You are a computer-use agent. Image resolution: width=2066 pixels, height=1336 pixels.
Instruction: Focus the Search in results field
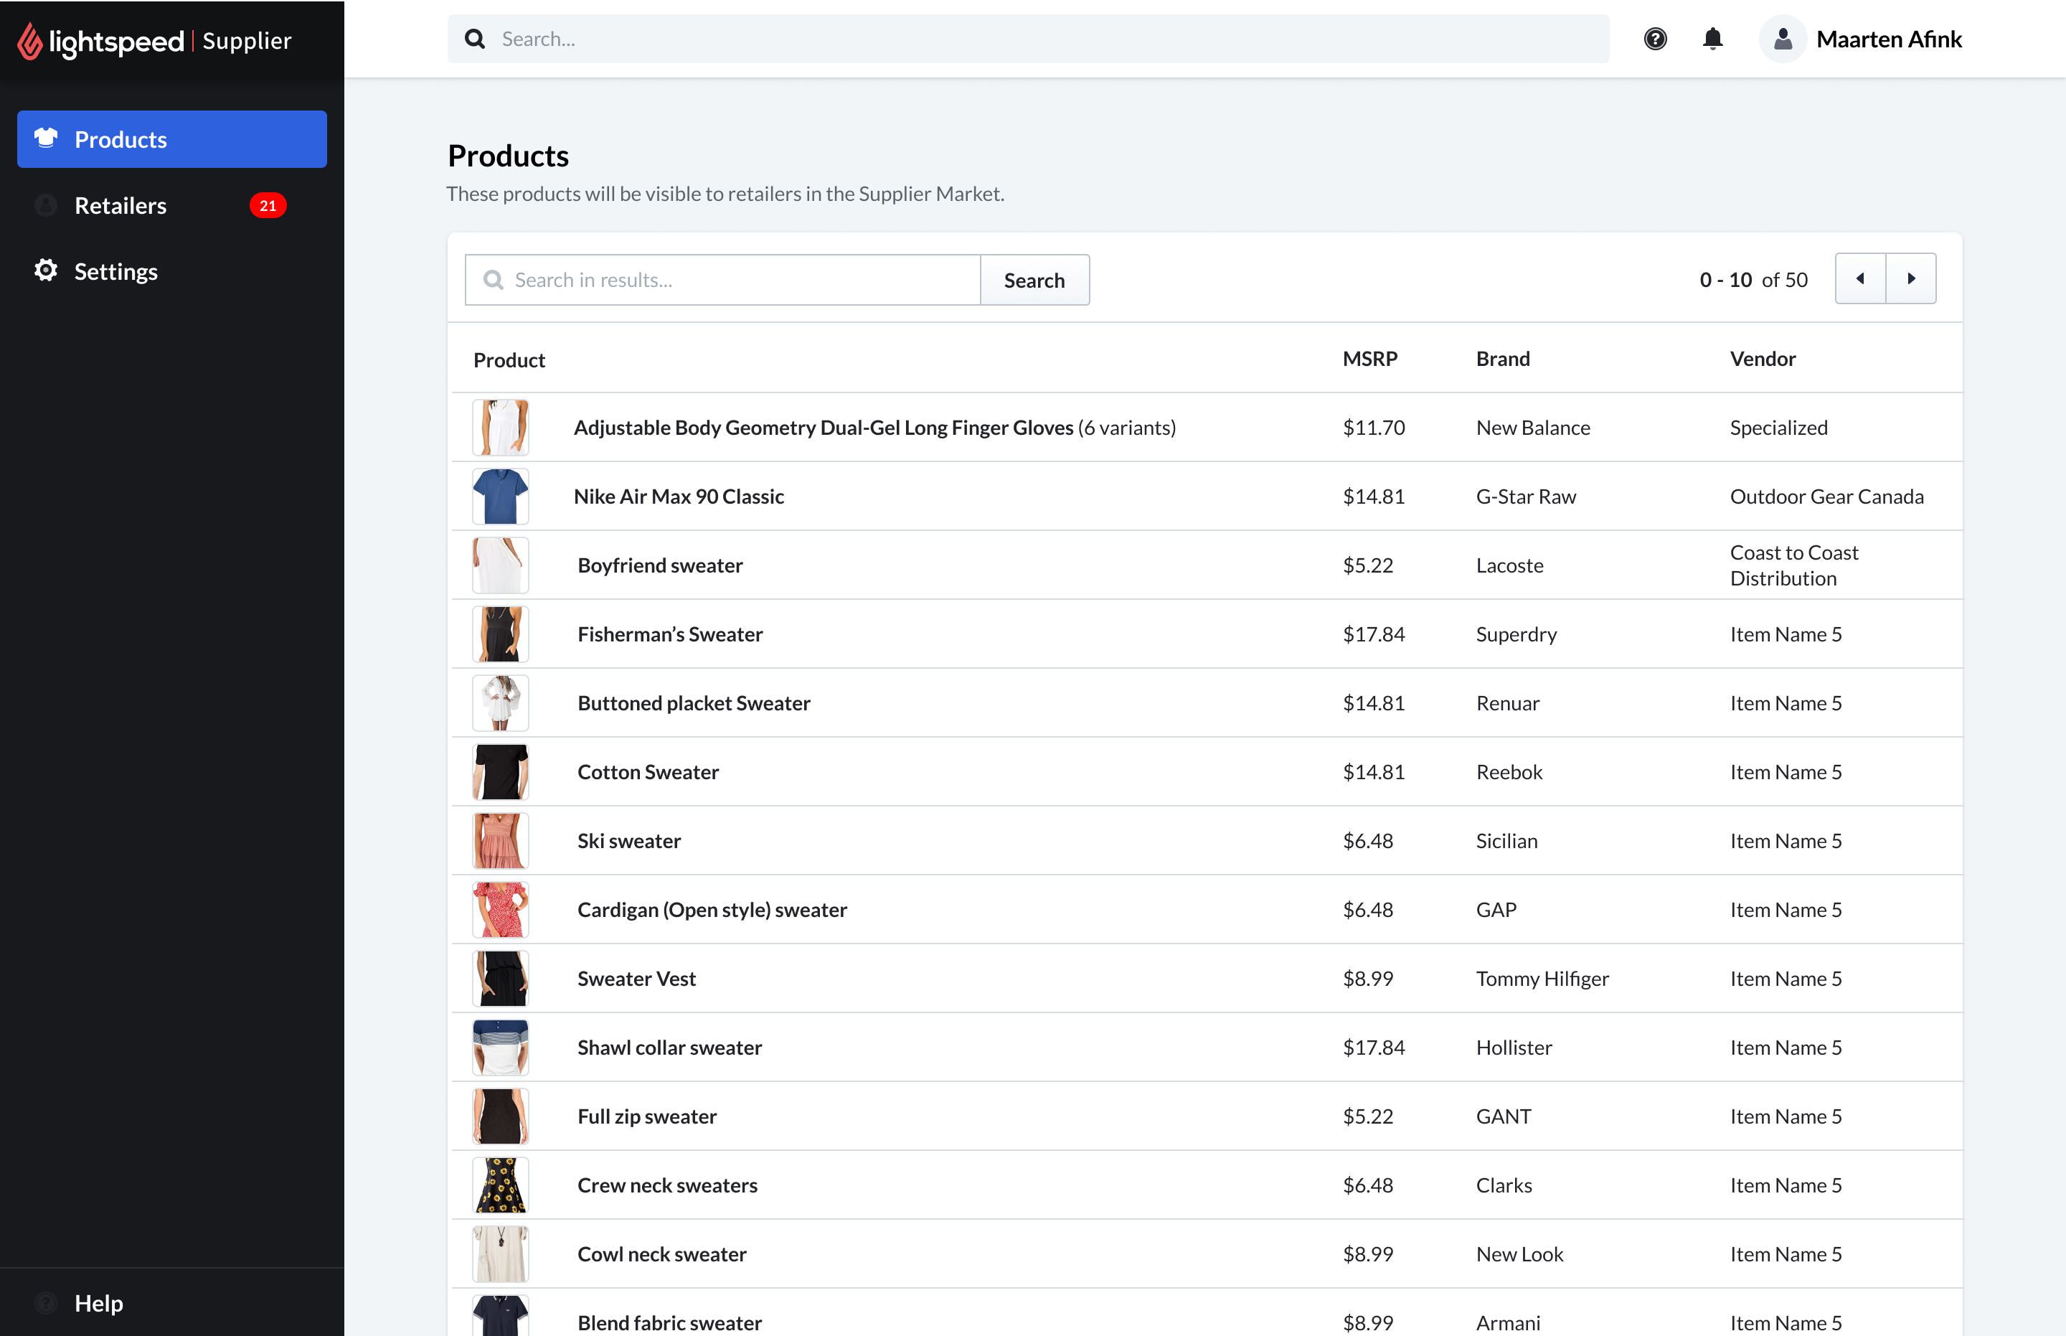[x=722, y=279]
